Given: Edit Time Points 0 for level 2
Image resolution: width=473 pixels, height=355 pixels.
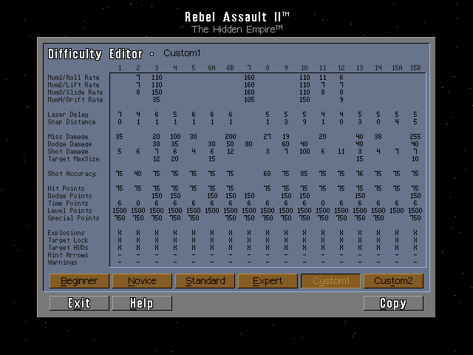Looking at the screenshot, I should [138, 203].
